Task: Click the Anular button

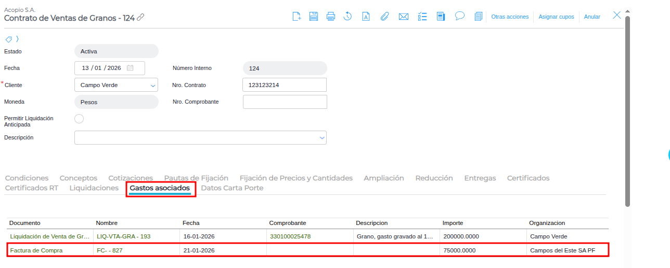Action: coord(592,17)
